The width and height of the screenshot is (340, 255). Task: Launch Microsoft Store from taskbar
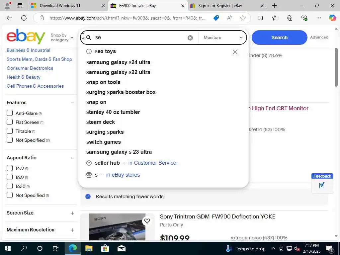[x=105, y=248]
